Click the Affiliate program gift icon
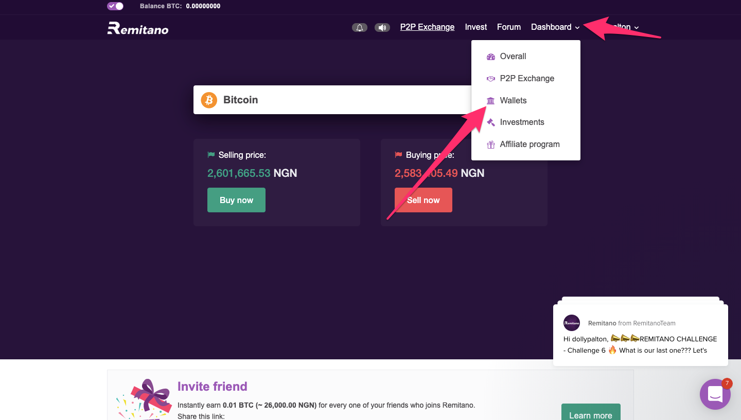The width and height of the screenshot is (741, 420). click(490, 144)
